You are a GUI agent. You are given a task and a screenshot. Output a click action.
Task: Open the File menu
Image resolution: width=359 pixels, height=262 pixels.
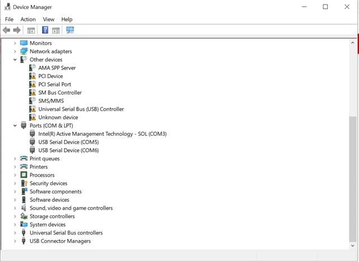pos(9,19)
